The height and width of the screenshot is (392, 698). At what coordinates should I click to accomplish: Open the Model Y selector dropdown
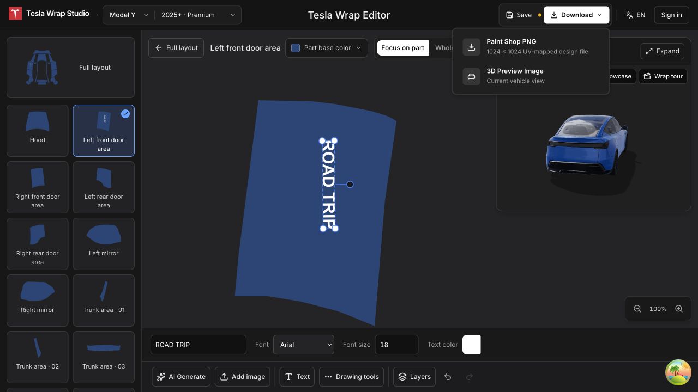[129, 15]
